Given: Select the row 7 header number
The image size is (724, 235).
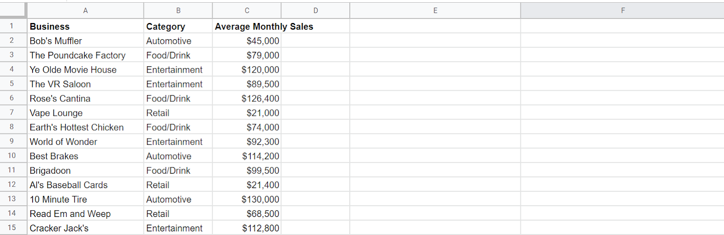Looking at the screenshot, I should click(12, 112).
